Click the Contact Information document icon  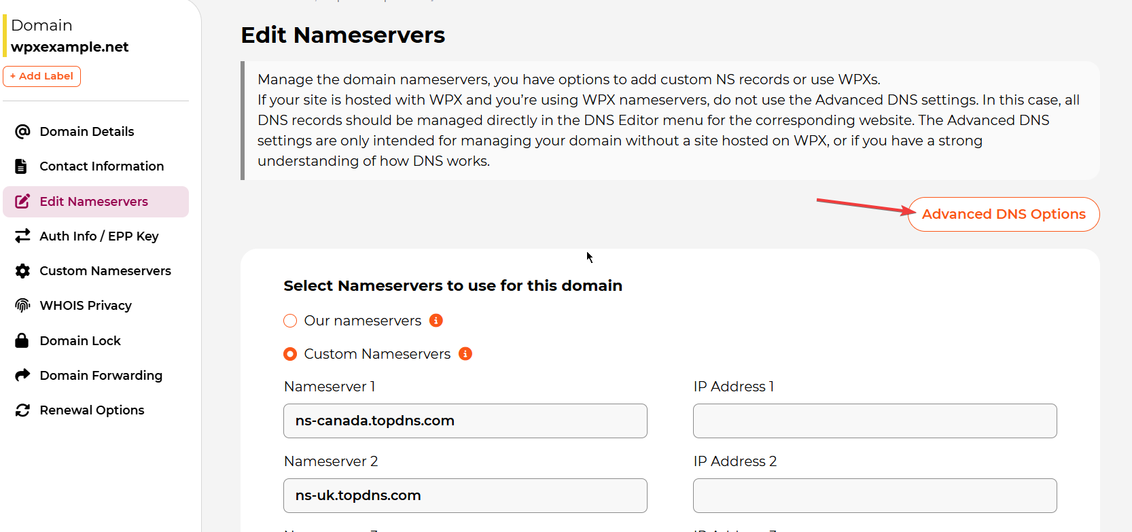click(x=22, y=166)
